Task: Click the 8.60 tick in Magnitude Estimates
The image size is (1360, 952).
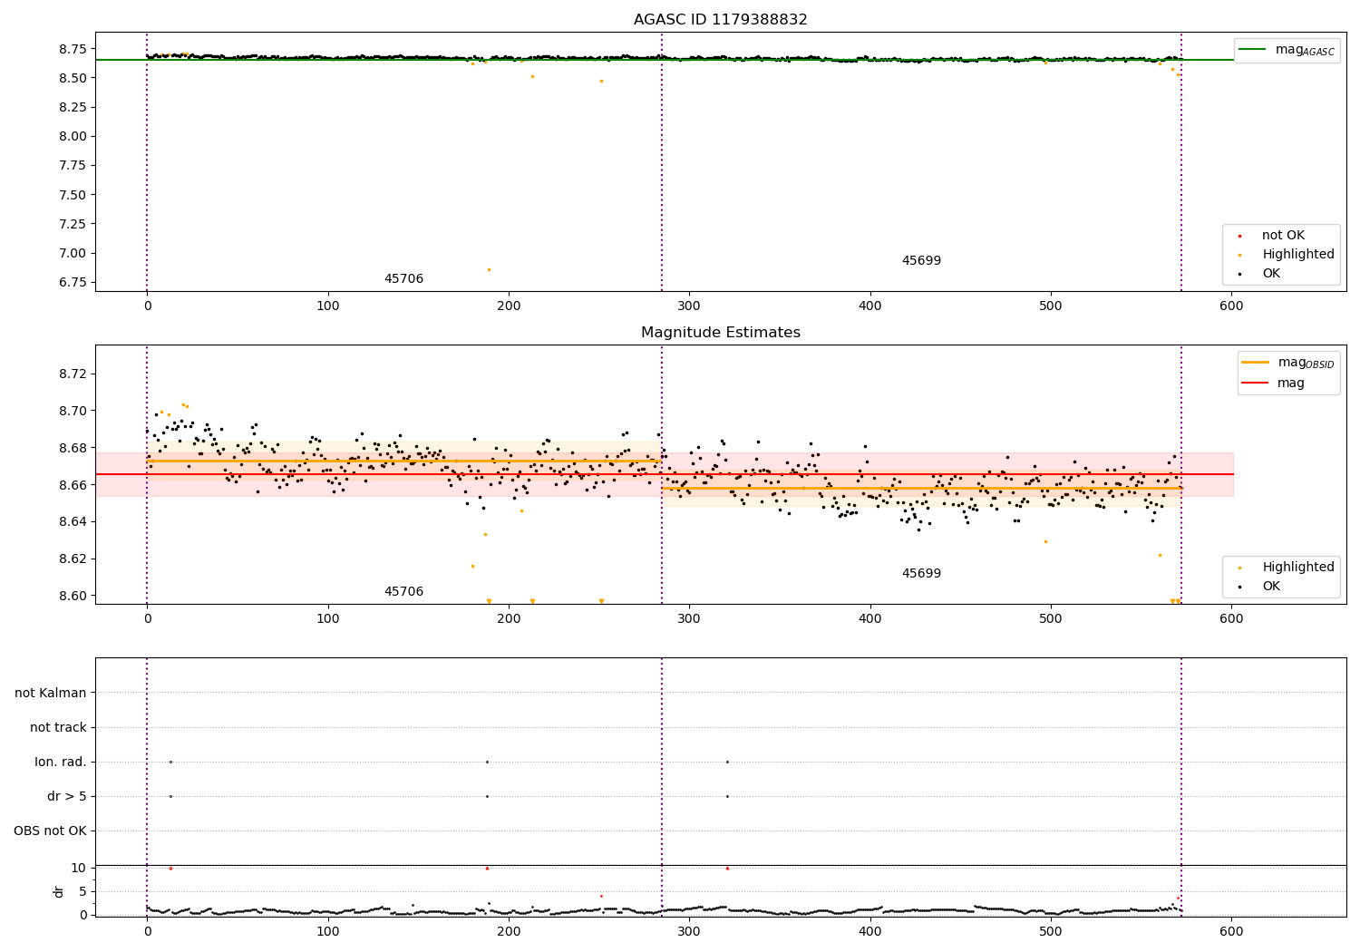Action: [72, 596]
